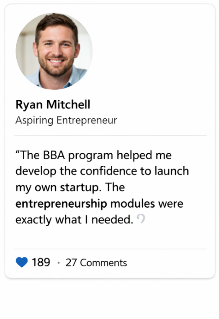
Task: Click the dot separator before 27 Comments
Action: click(58, 263)
